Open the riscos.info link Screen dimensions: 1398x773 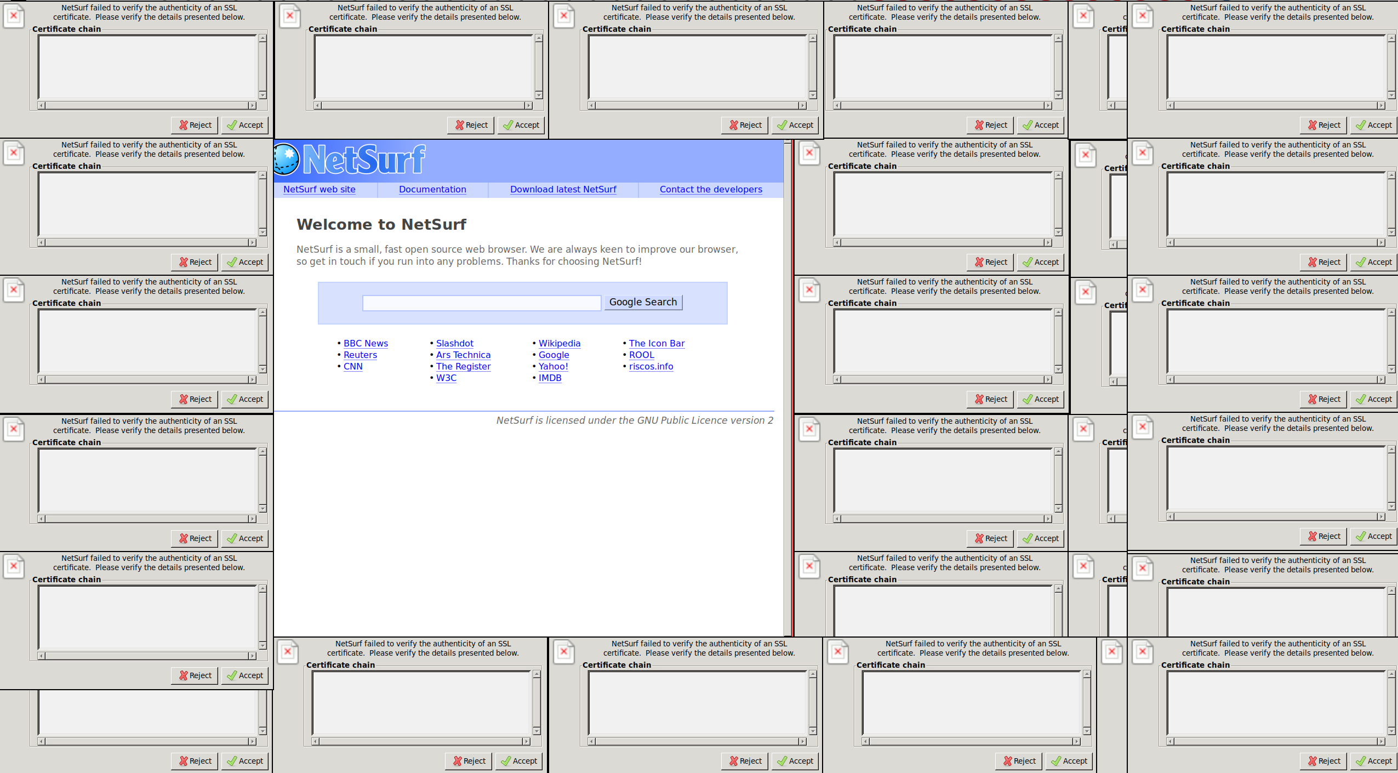651,366
